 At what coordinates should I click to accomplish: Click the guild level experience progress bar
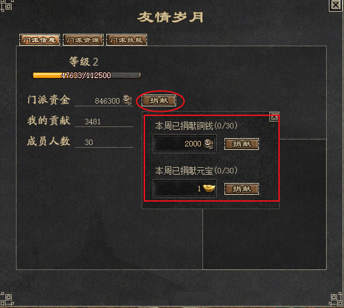point(86,75)
